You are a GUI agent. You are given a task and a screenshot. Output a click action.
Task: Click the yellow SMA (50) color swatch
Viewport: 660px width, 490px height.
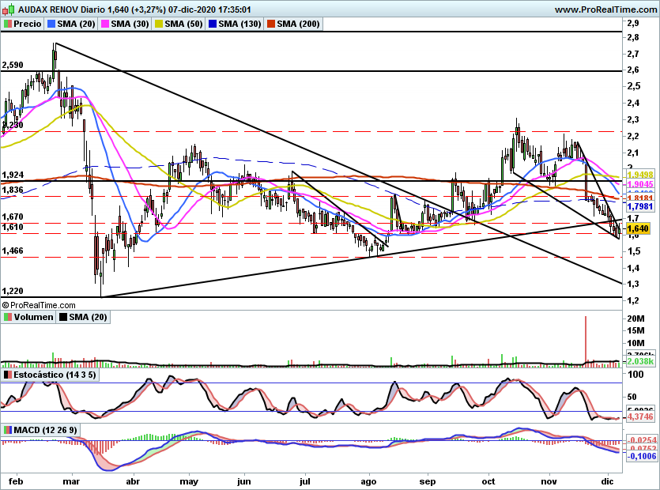pos(159,24)
